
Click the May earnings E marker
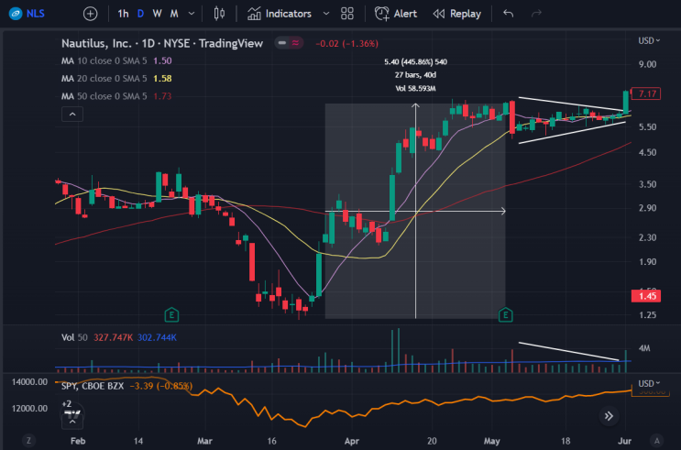pos(506,314)
